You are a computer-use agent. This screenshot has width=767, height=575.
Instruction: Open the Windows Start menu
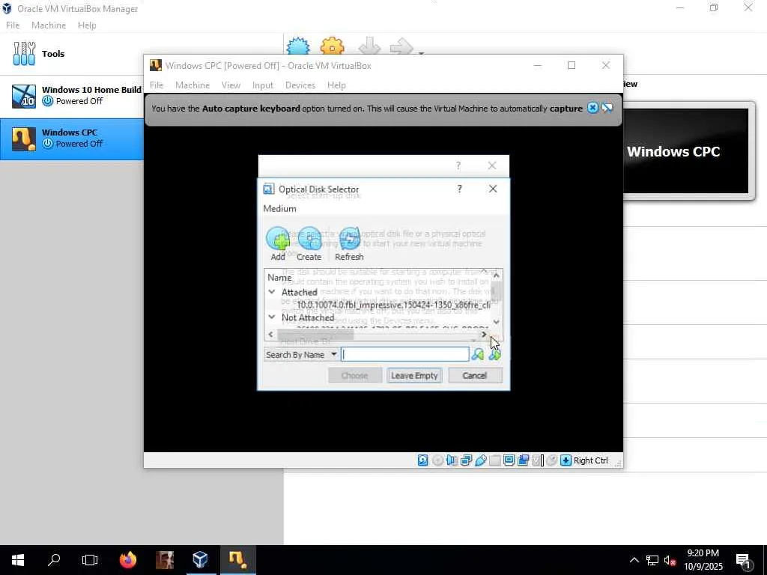tap(18, 560)
